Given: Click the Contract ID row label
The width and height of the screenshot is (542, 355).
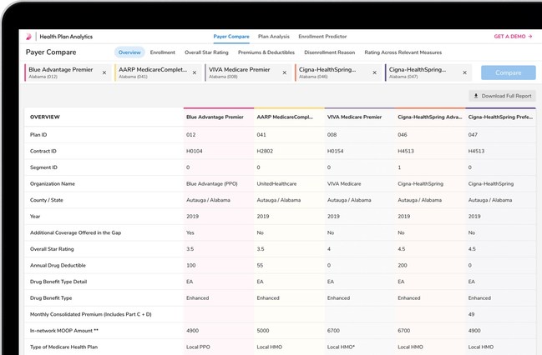Looking at the screenshot, I should [43, 151].
